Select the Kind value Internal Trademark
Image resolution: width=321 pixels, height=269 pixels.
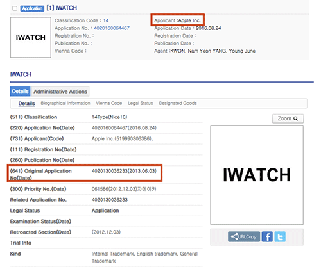113,254
